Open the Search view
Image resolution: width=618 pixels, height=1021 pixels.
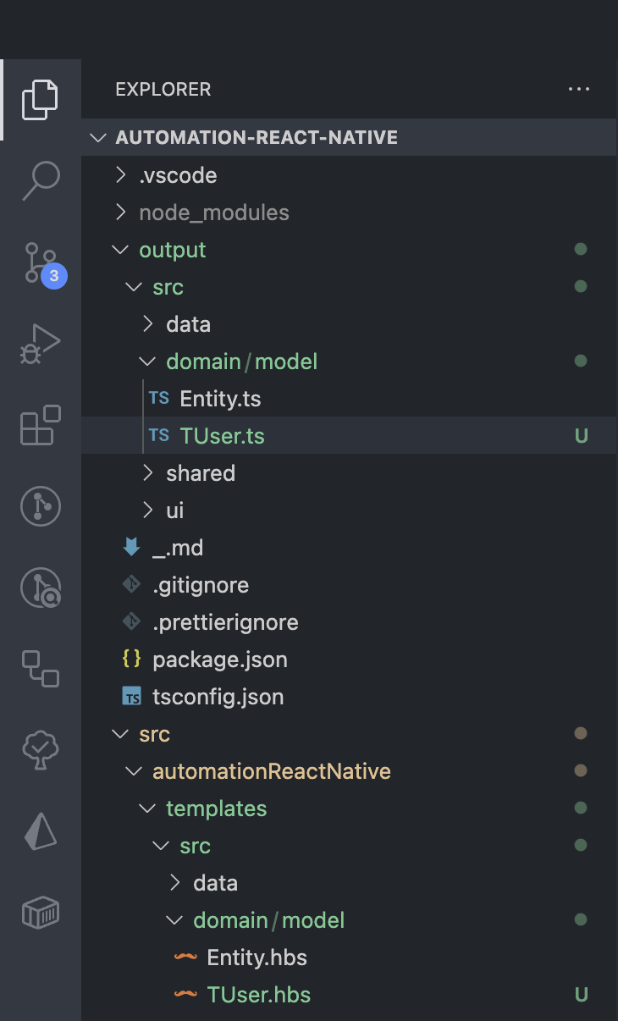point(40,179)
